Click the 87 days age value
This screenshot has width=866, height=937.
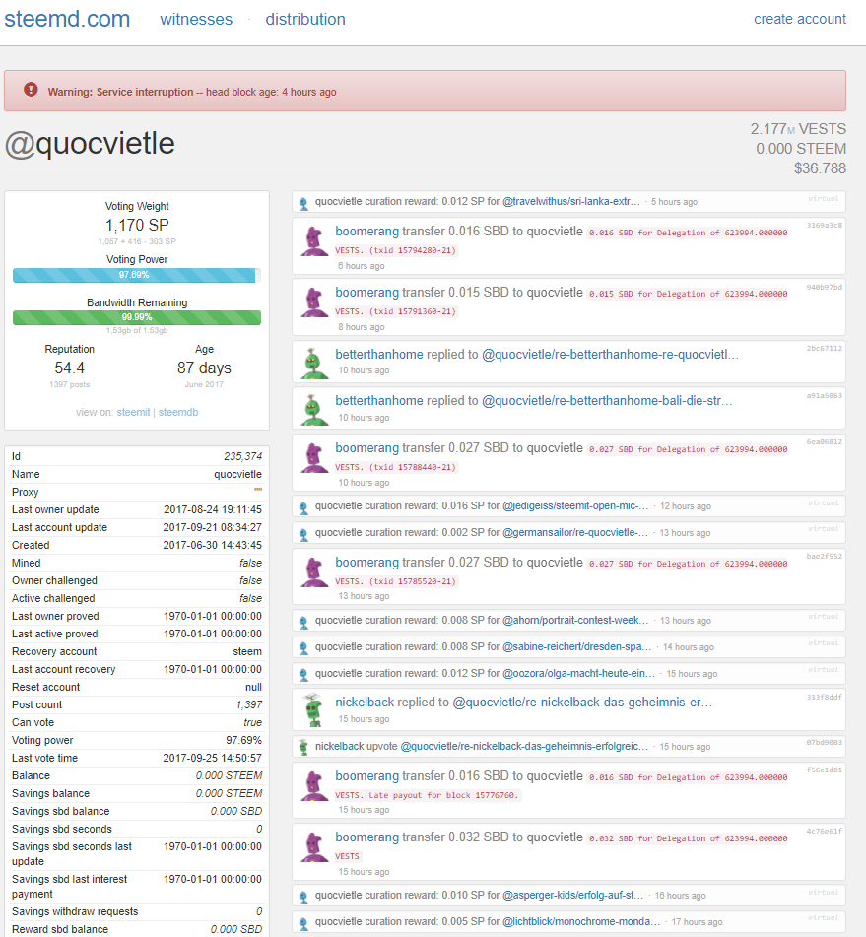tap(204, 368)
